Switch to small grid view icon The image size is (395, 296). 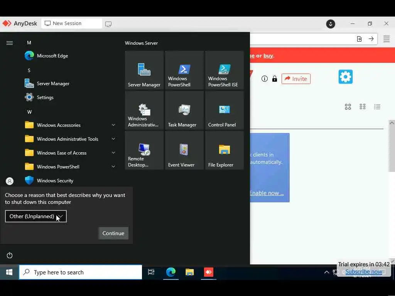pos(363,107)
